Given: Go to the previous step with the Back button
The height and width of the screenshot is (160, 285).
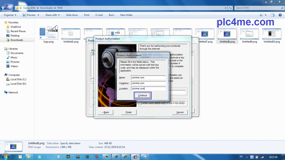Looking at the screenshot, I should pos(105,112).
